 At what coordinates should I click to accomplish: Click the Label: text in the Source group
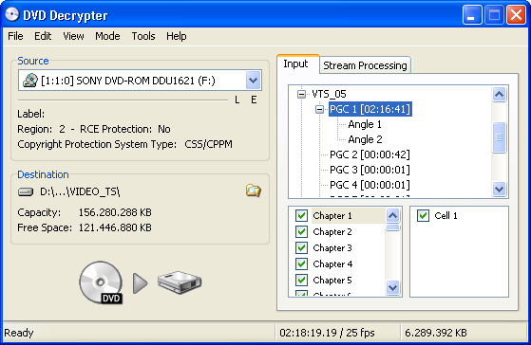(x=30, y=114)
